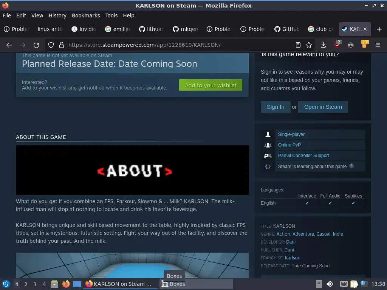Open a new browser tab

click(x=379, y=29)
